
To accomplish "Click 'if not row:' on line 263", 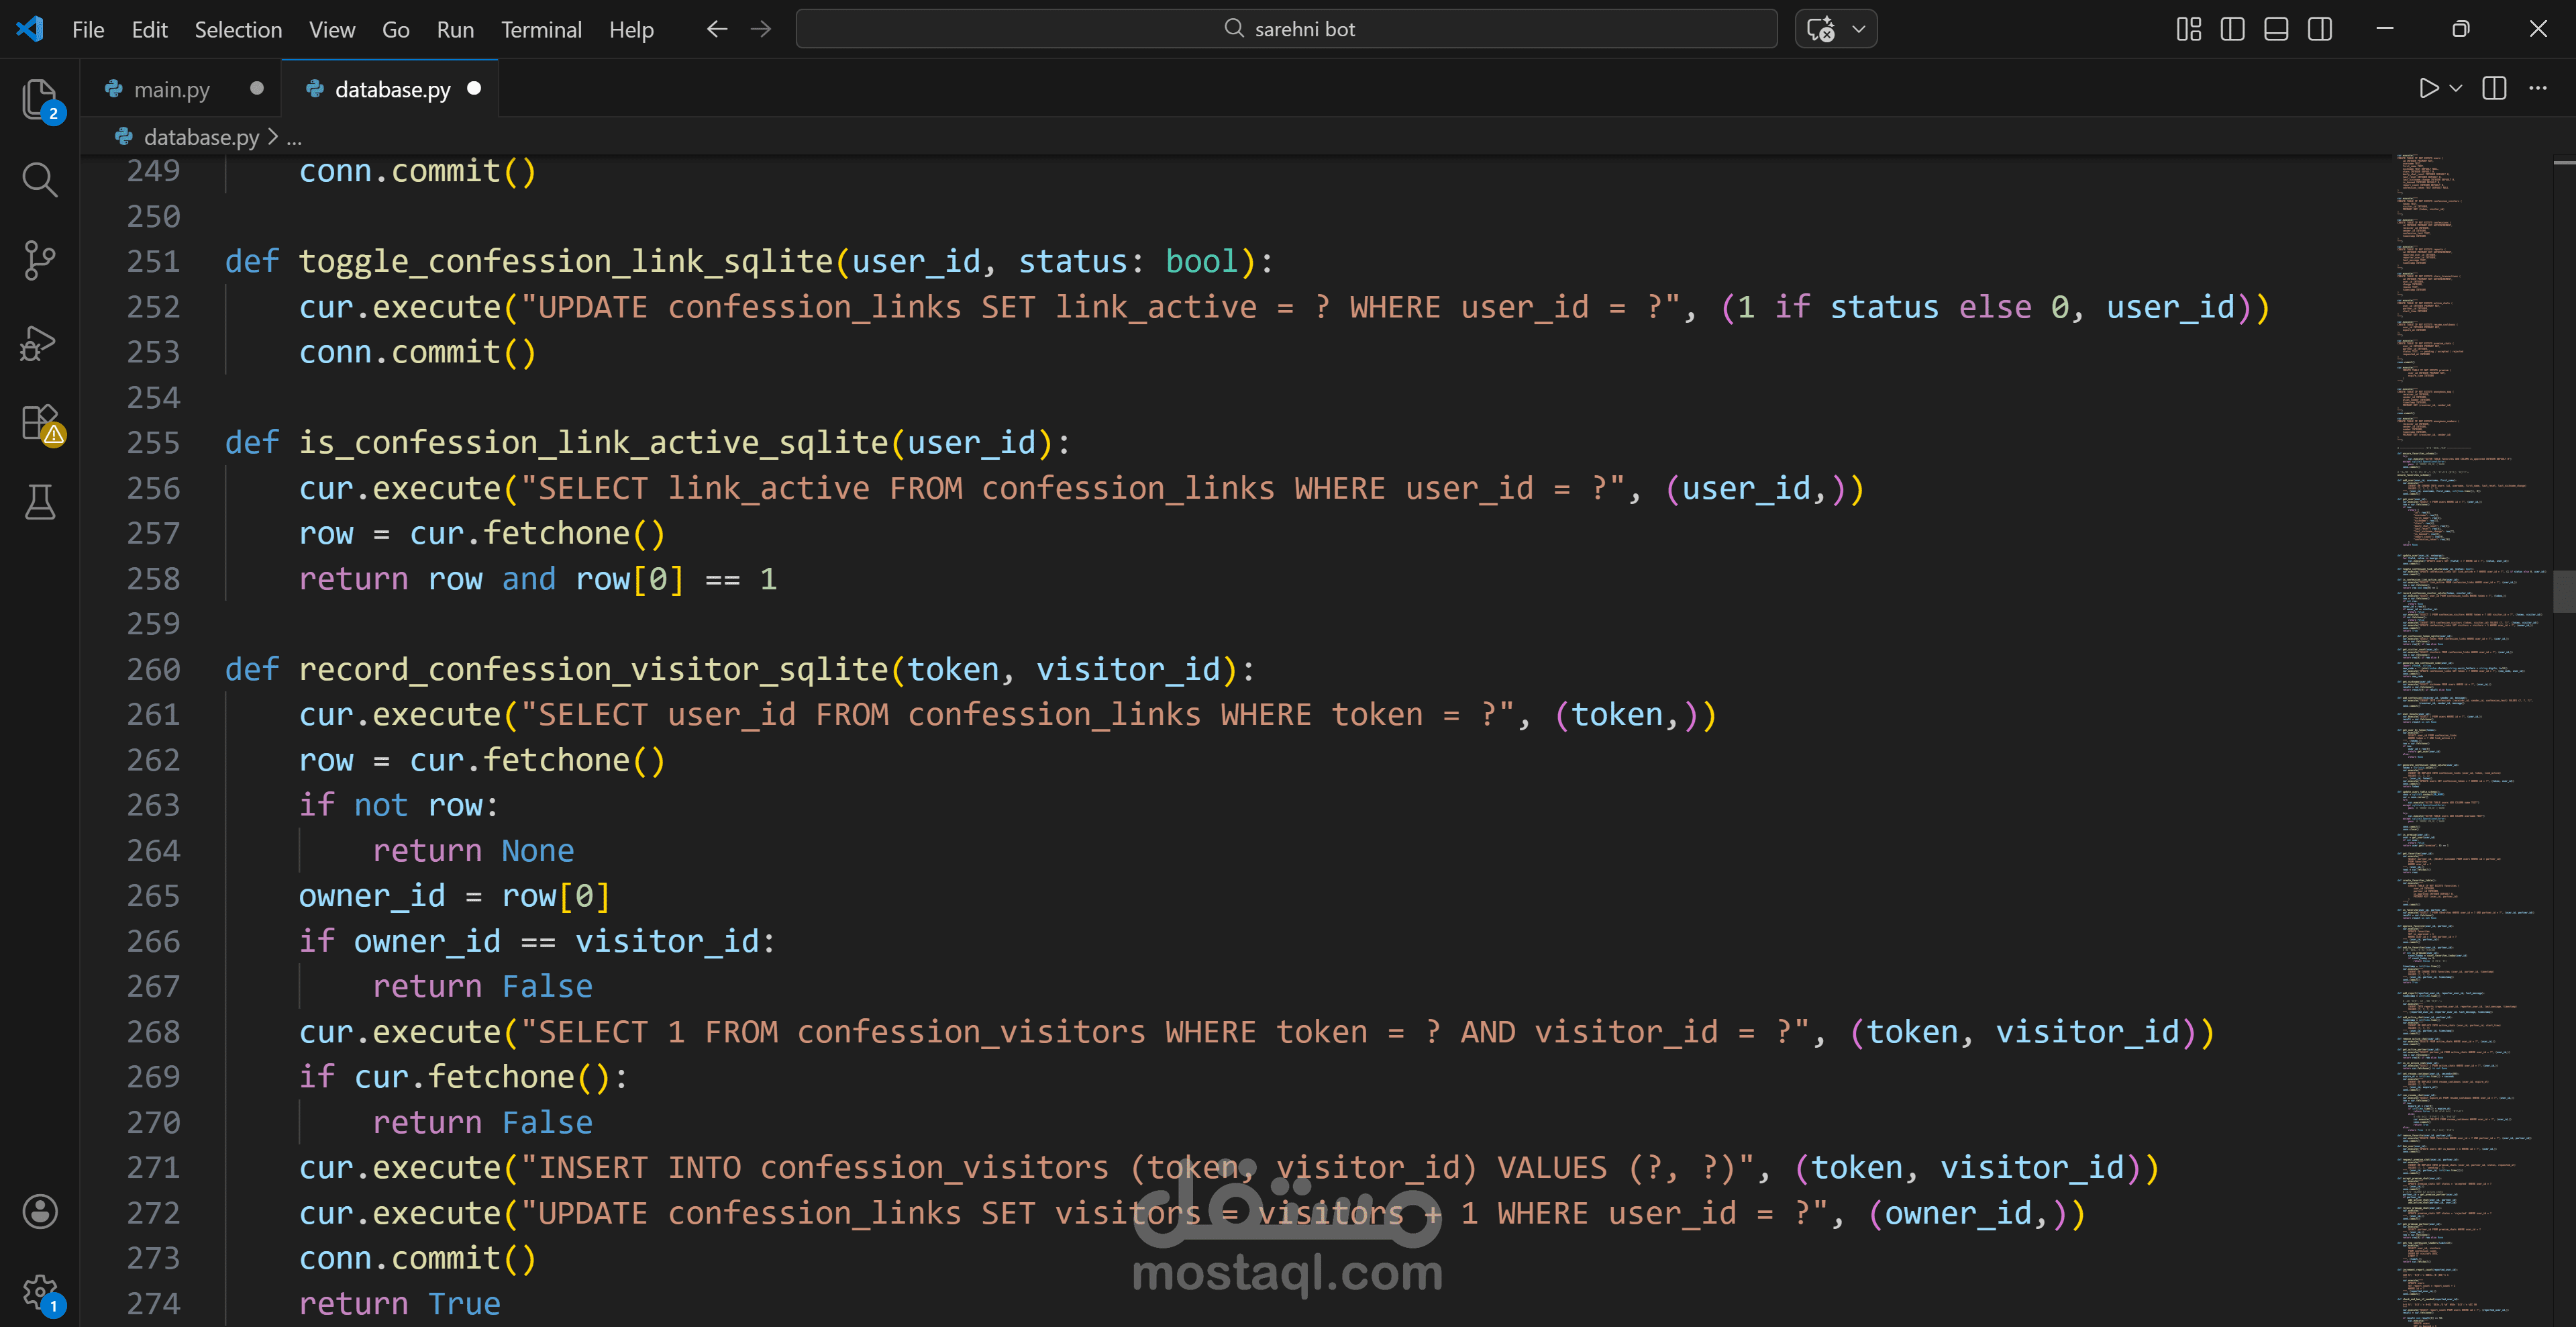I will point(398,806).
